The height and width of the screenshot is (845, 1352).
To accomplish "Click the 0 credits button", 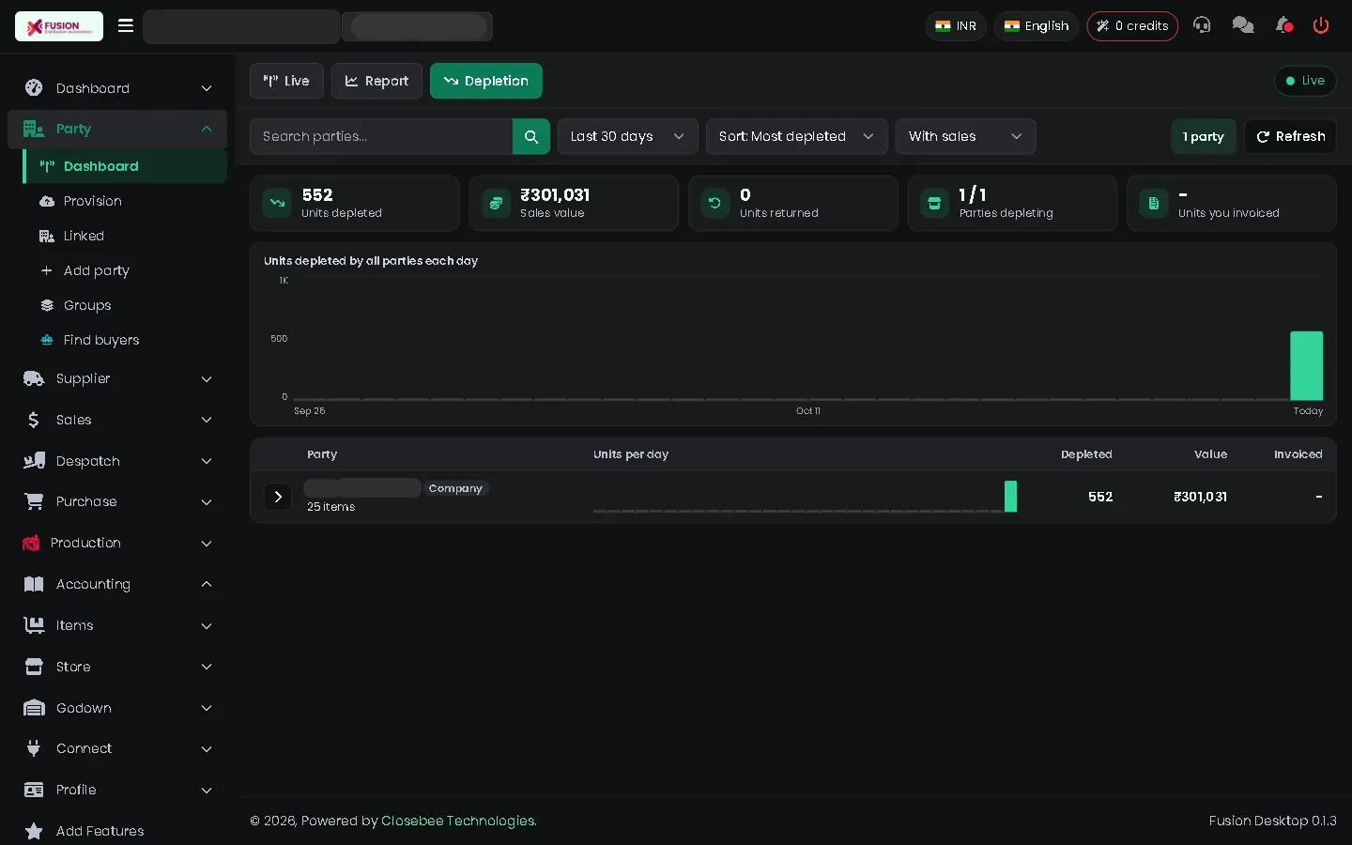I will pyautogui.click(x=1132, y=25).
